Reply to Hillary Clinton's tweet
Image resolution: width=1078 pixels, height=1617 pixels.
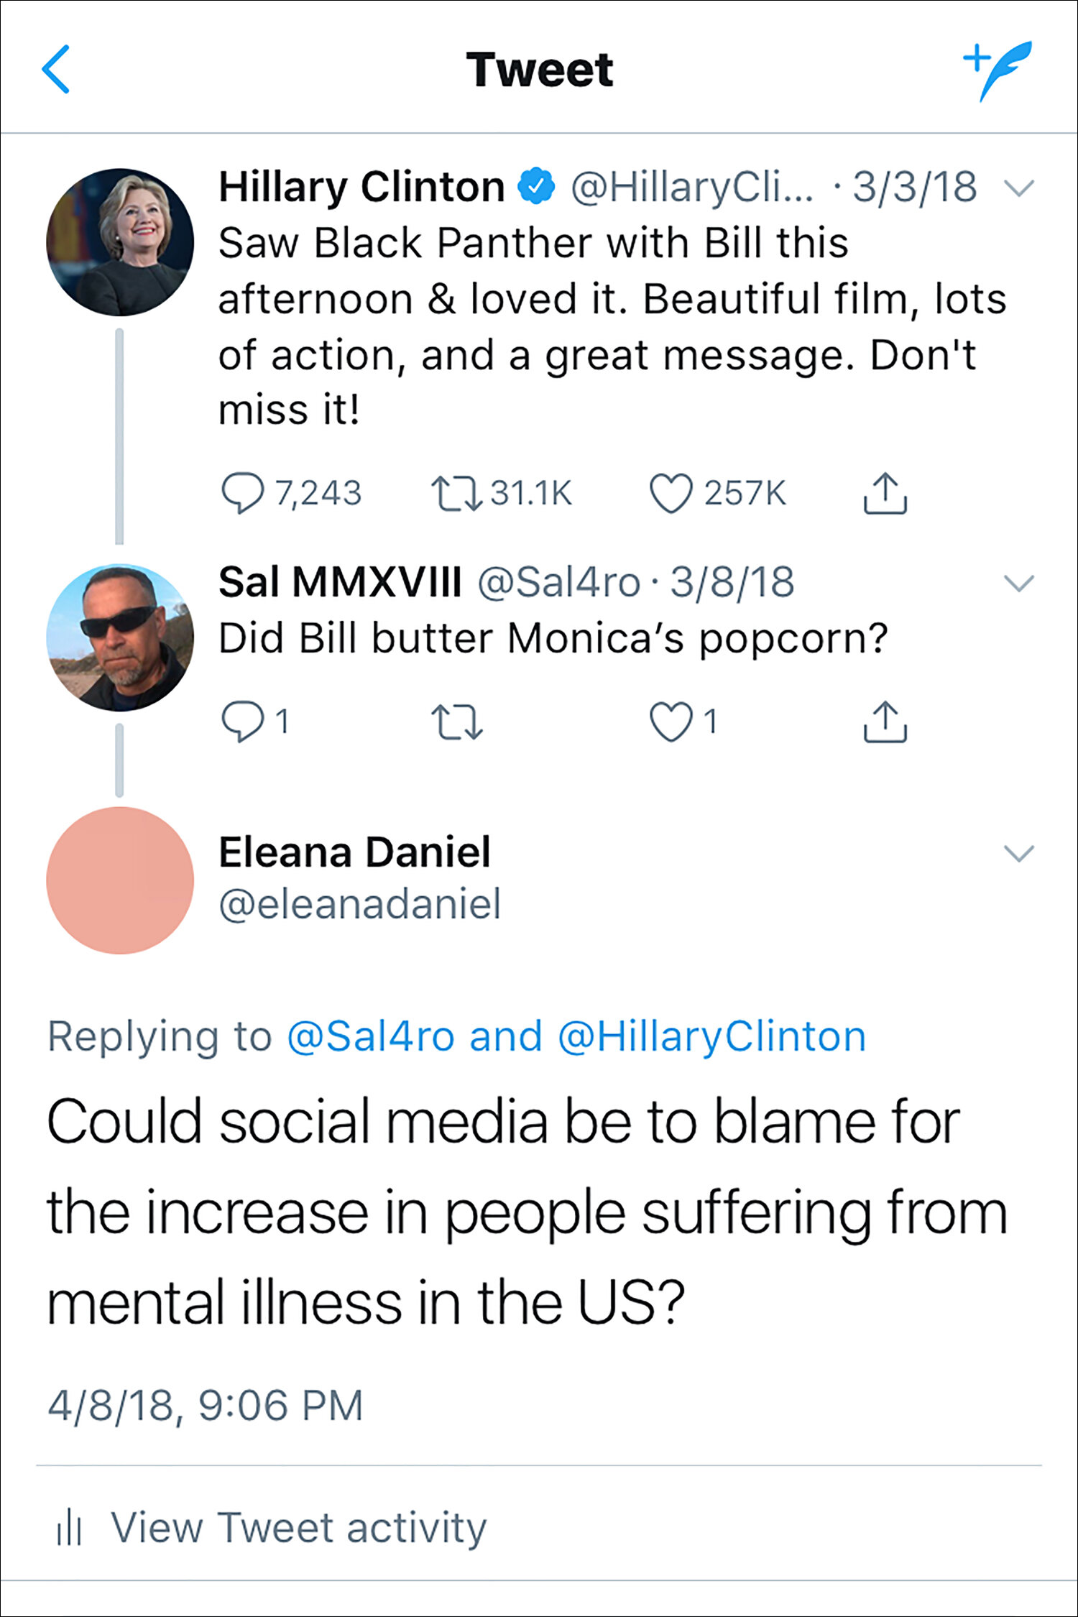[242, 493]
